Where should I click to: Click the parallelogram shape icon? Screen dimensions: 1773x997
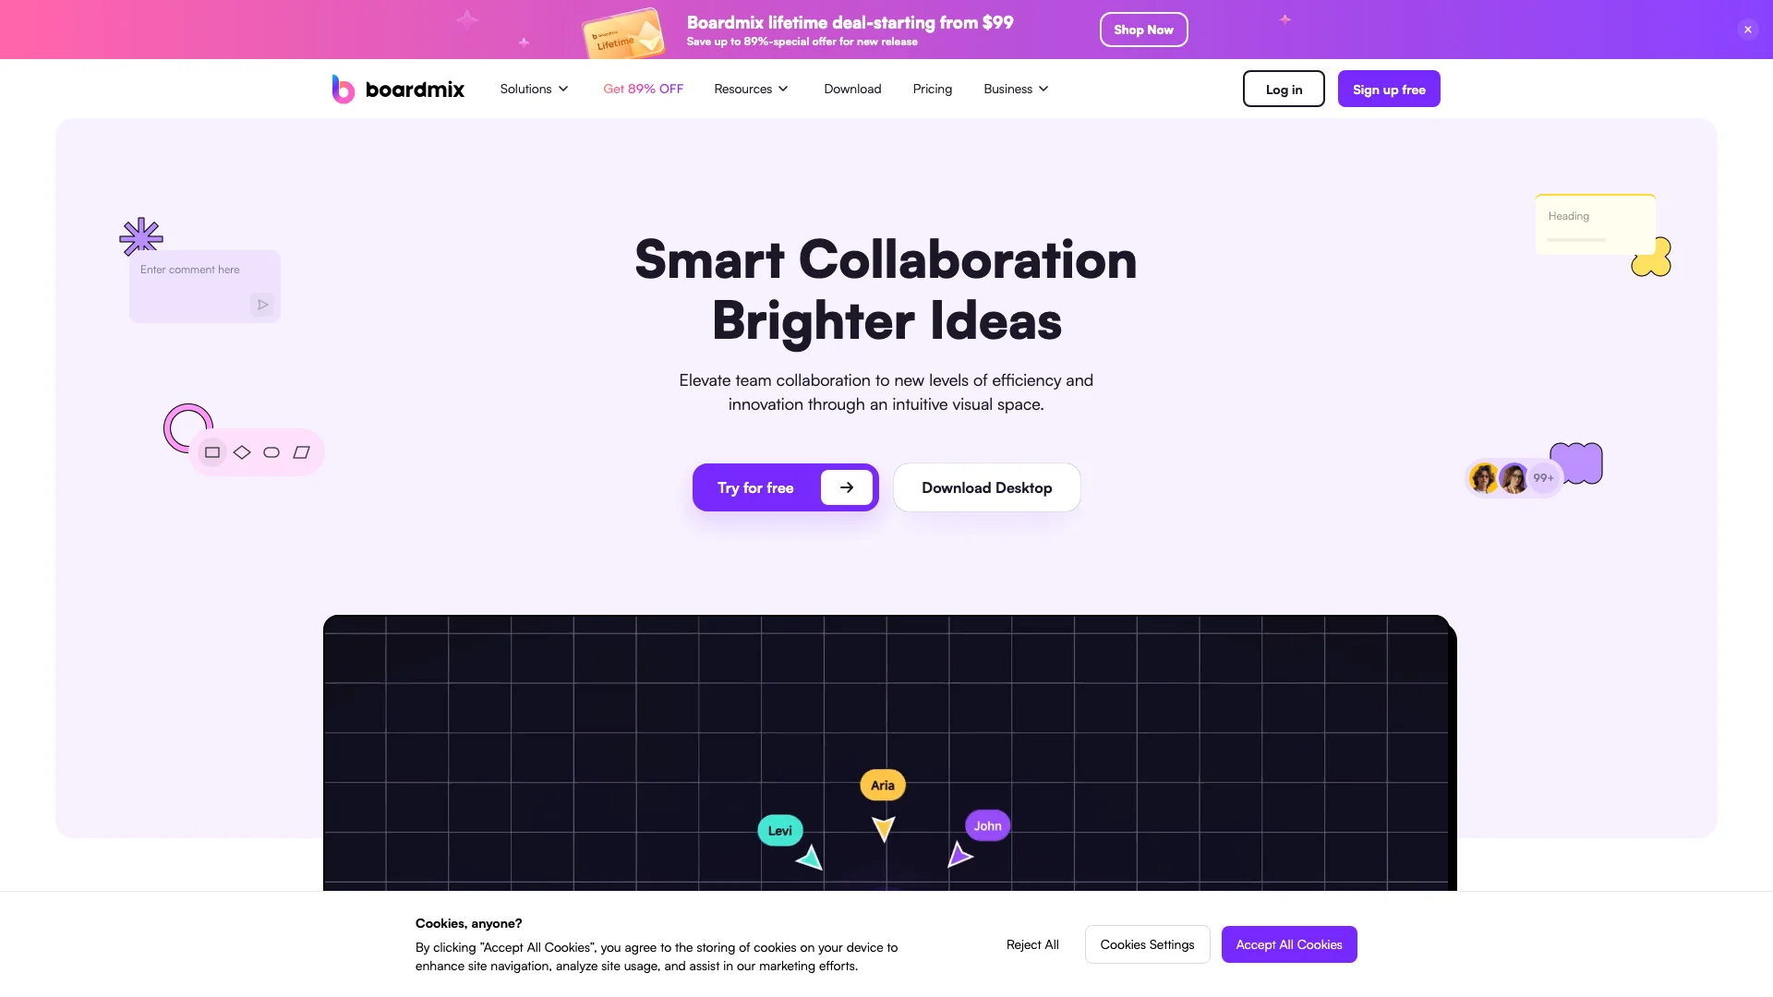coord(302,451)
